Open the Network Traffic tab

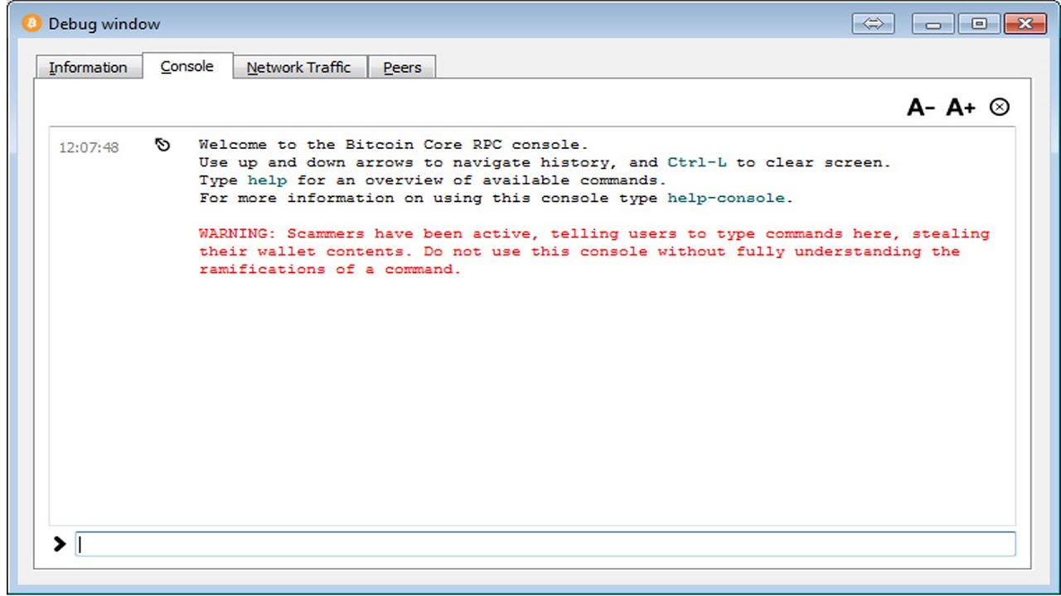pos(299,67)
